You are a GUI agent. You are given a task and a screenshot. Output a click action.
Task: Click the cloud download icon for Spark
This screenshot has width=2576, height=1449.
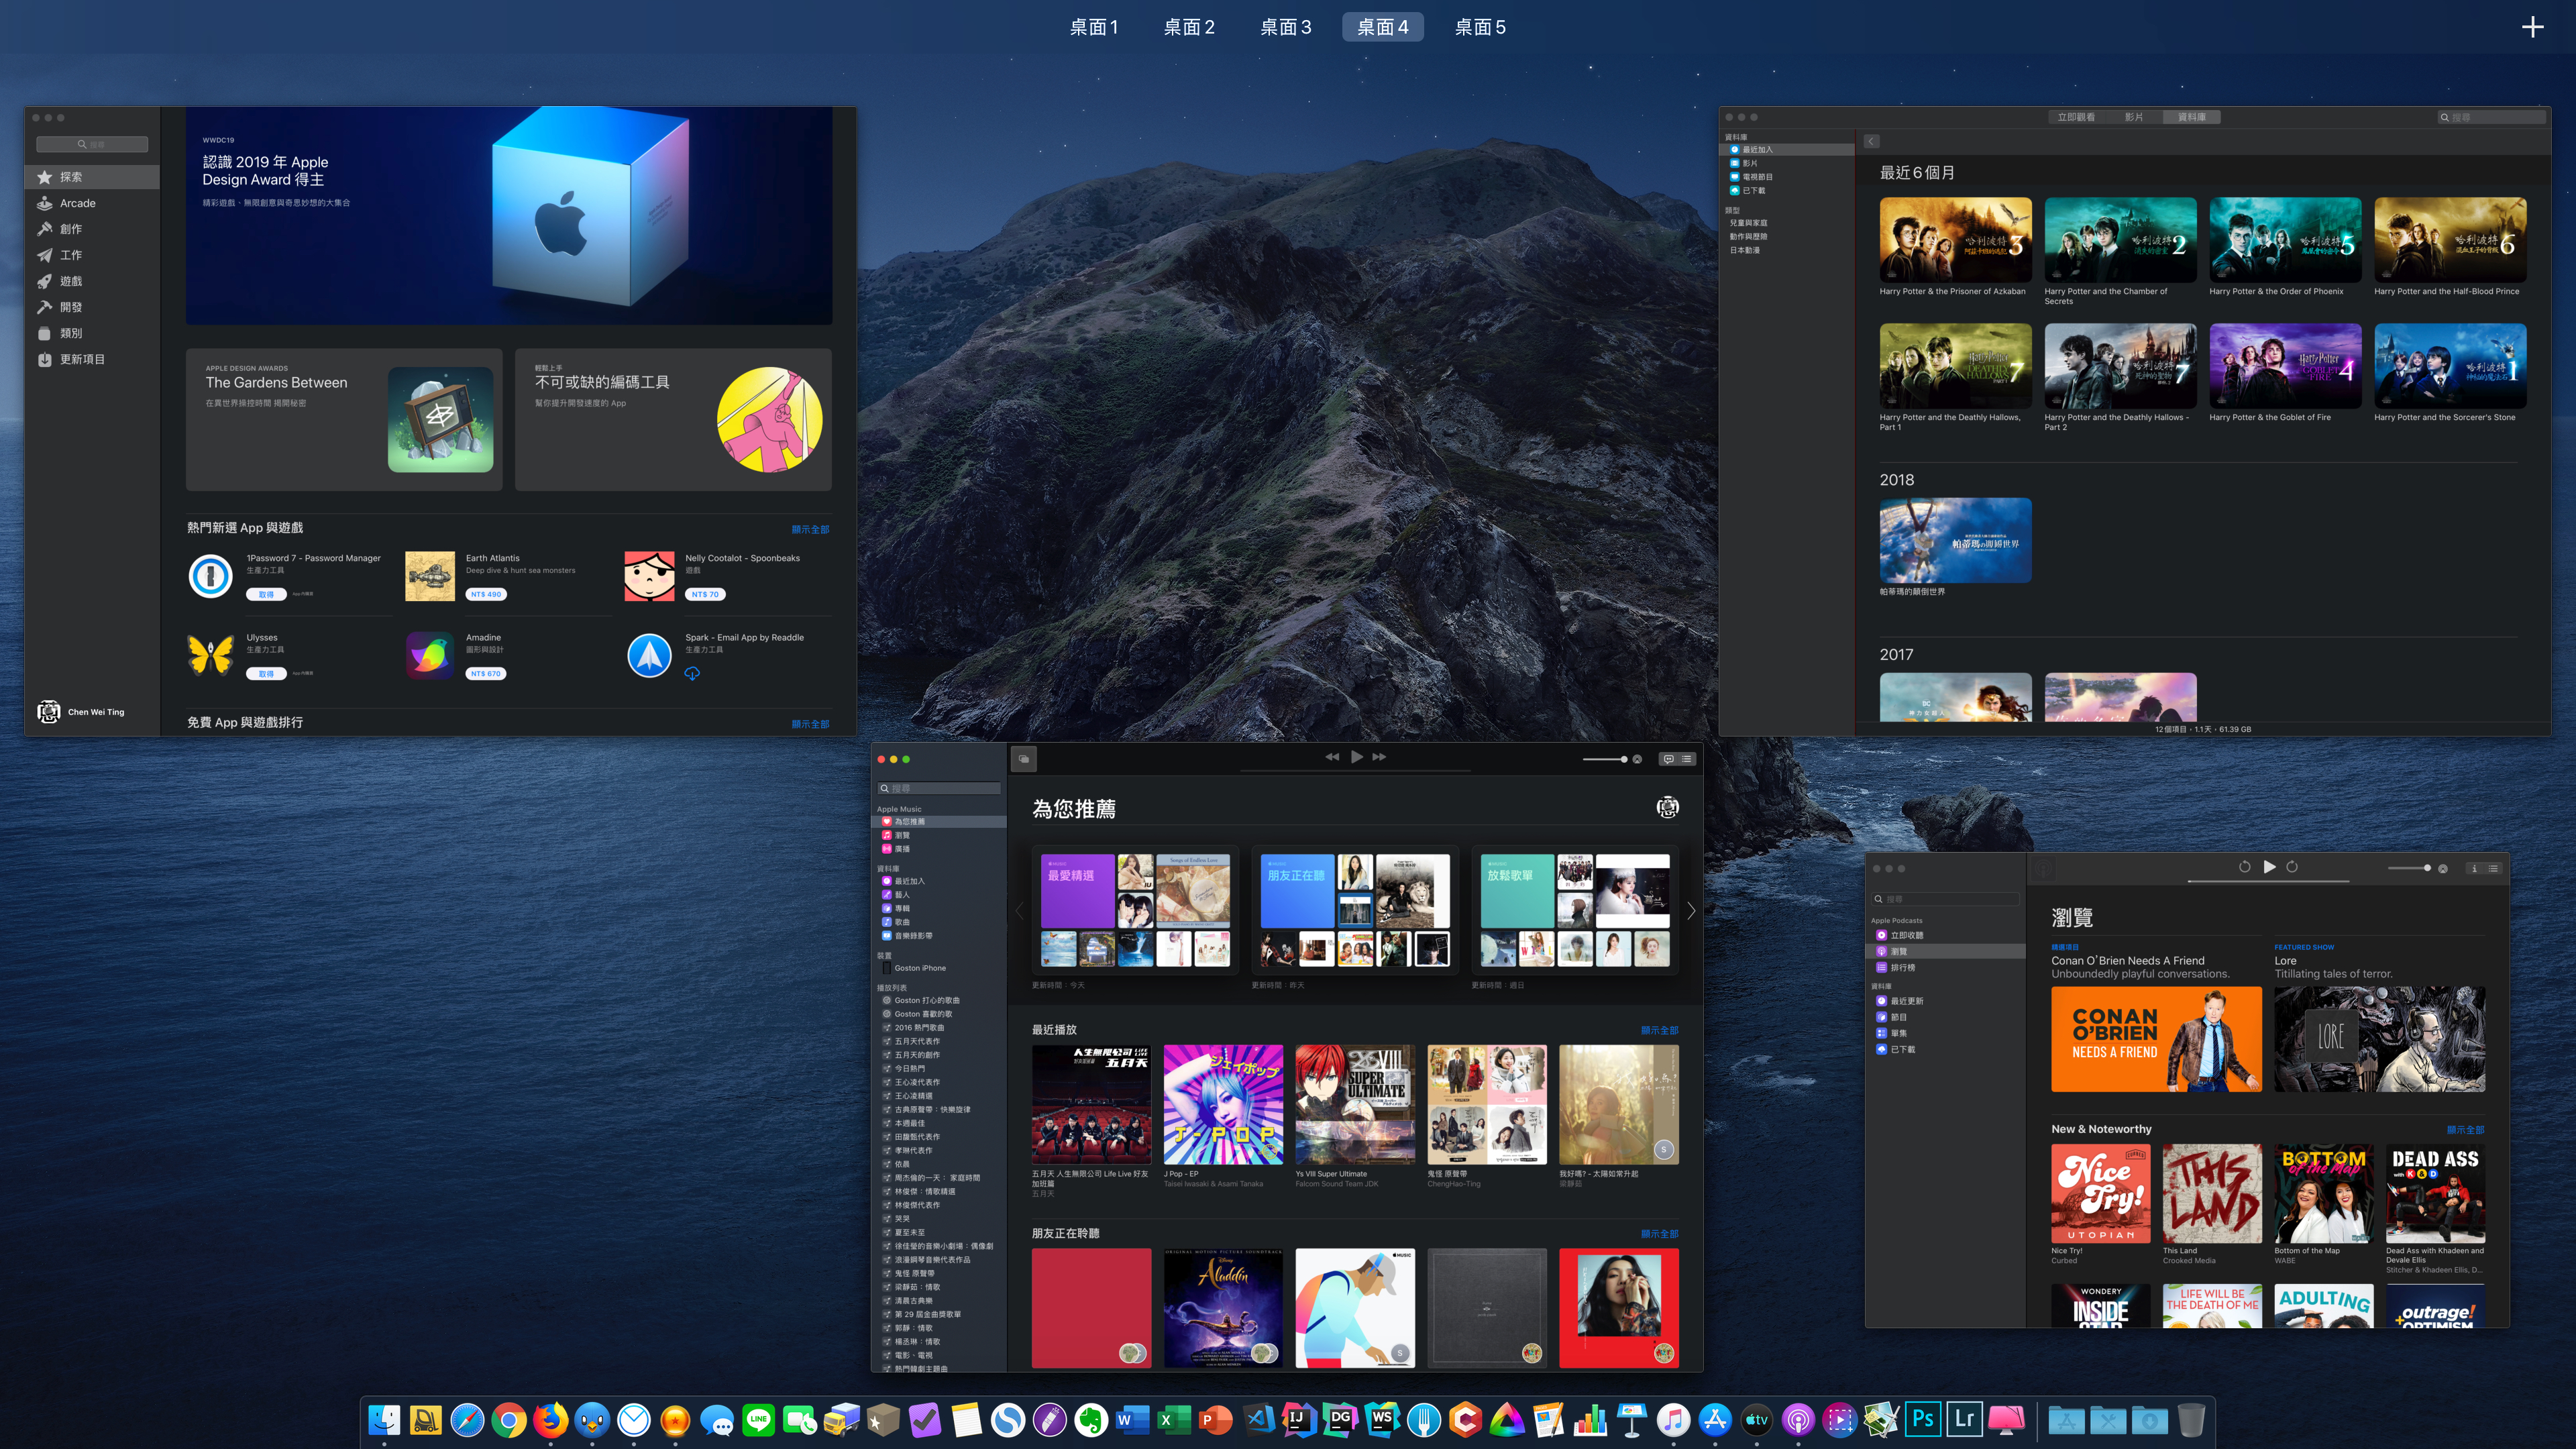[x=691, y=673]
